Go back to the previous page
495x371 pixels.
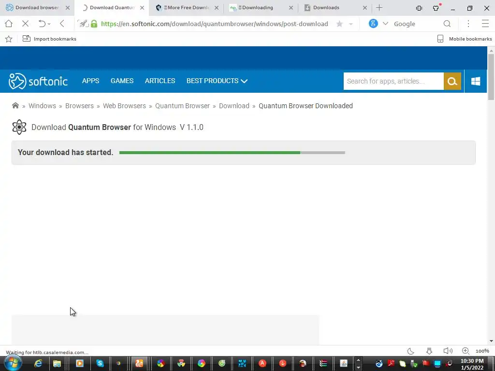(x=62, y=24)
